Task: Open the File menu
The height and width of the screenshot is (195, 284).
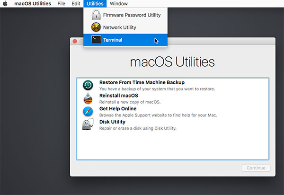Action: [x=61, y=4]
